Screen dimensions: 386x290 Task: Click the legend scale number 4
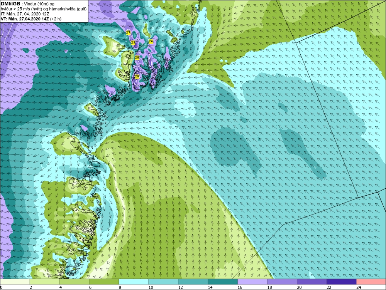point(61,287)
